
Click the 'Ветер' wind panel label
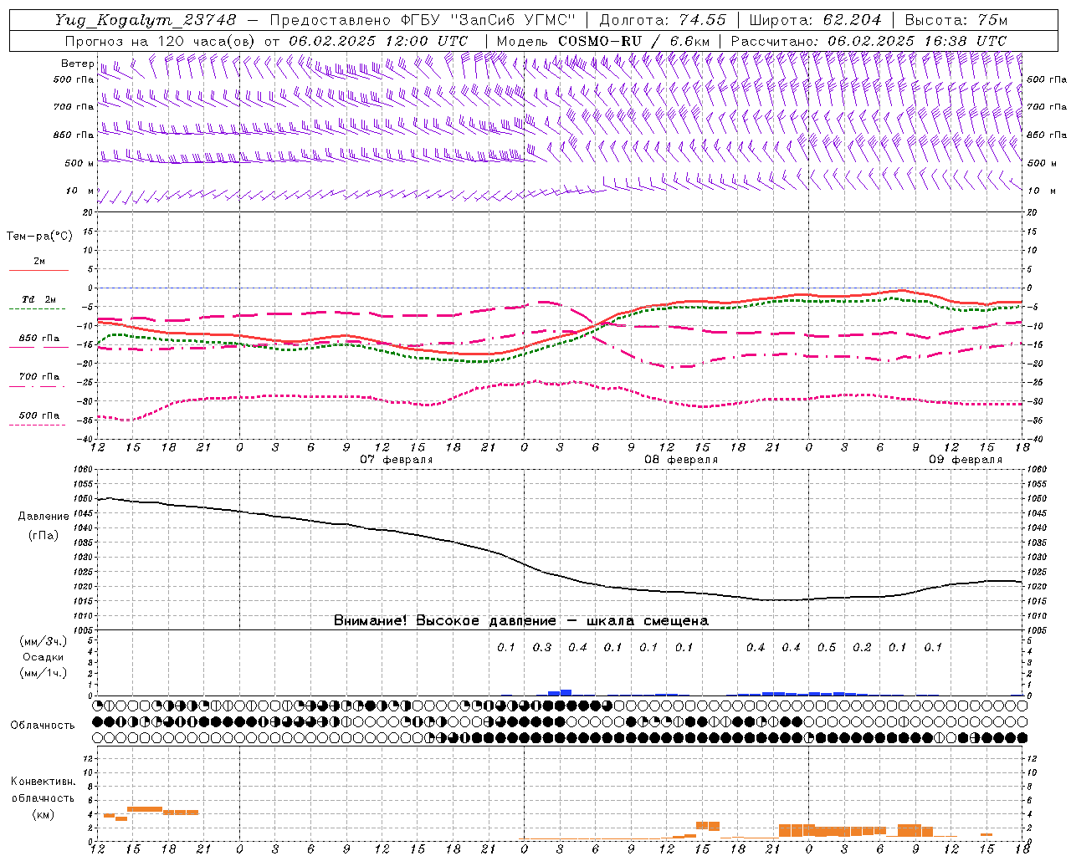coord(77,64)
